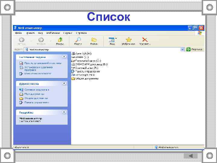Click the Назад (Back) toolbar arrow
Image resolution: width=217 pixels, height=163 pixels.
tap(21, 40)
